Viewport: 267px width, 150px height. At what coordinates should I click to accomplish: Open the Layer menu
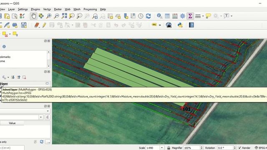11,9
